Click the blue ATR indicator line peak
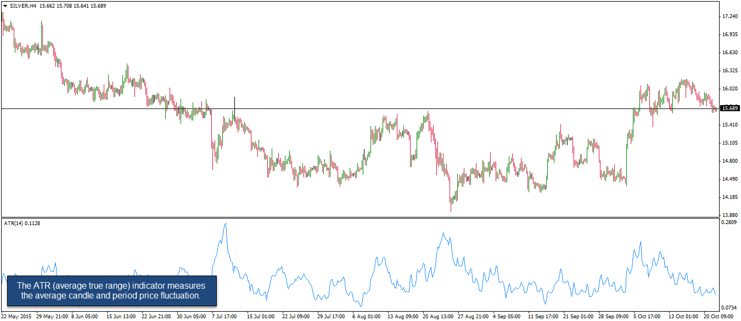The width and height of the screenshot is (741, 321). (x=226, y=223)
